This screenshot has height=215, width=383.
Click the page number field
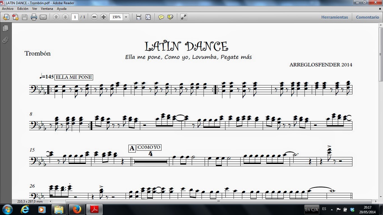tap(75, 17)
